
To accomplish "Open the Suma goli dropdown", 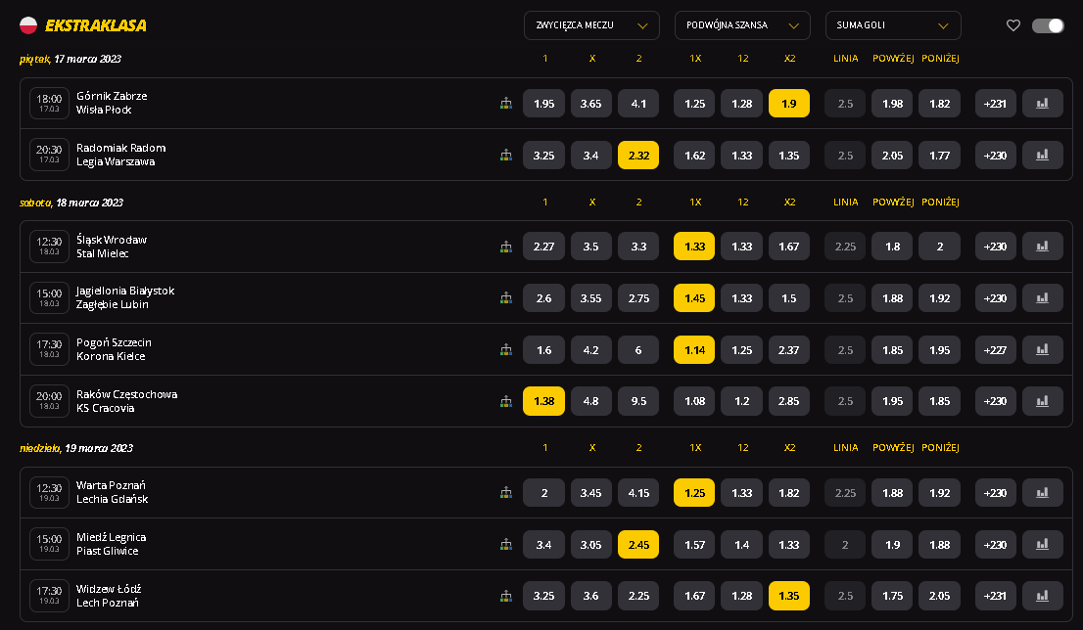I will 892,25.
